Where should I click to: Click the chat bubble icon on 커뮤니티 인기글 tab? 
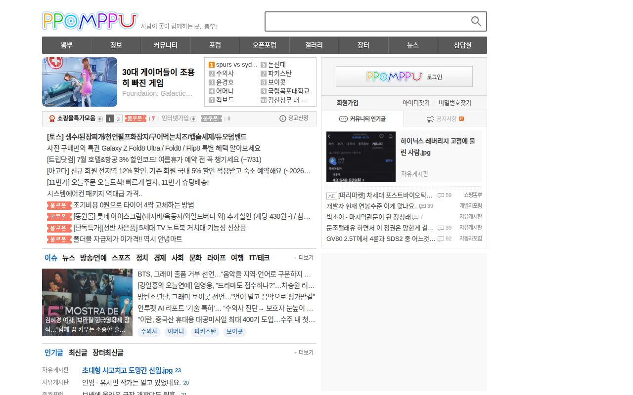point(343,119)
